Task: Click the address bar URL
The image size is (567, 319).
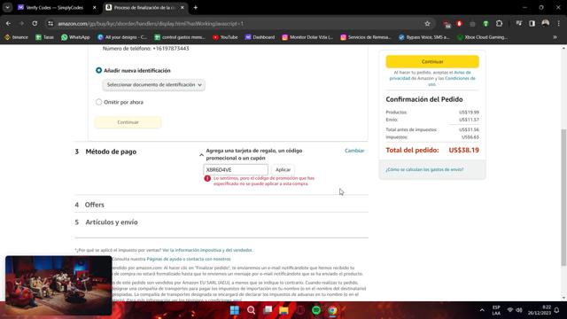Action: (x=151, y=24)
